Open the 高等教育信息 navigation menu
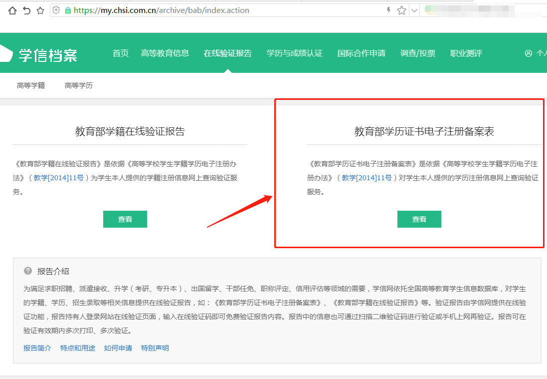 pos(165,53)
